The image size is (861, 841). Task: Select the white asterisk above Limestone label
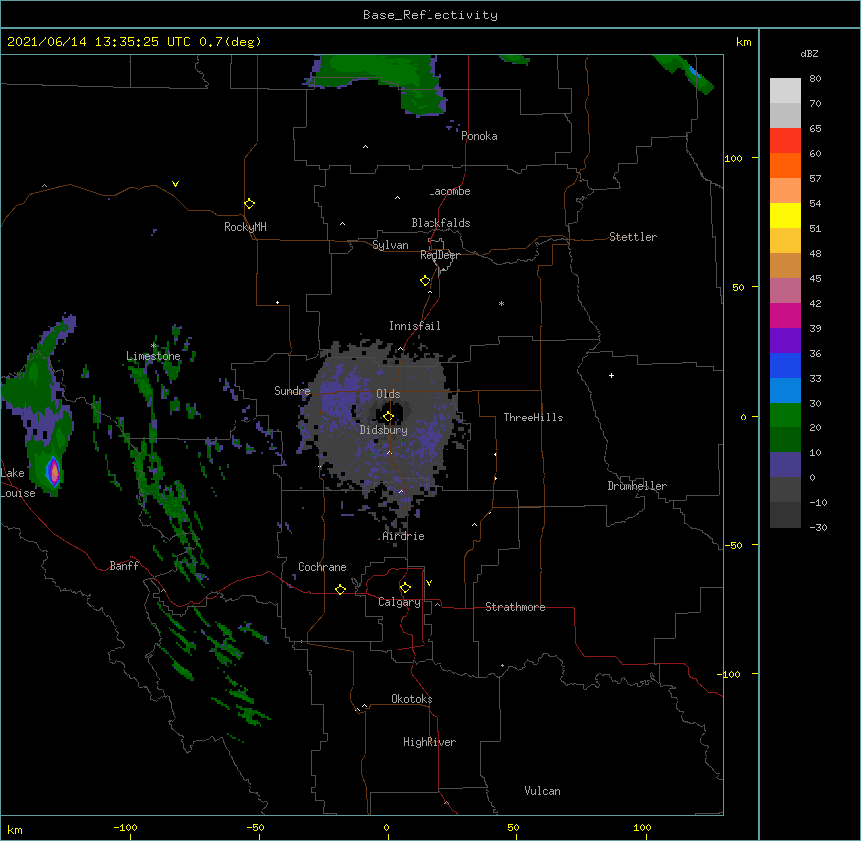tap(153, 346)
